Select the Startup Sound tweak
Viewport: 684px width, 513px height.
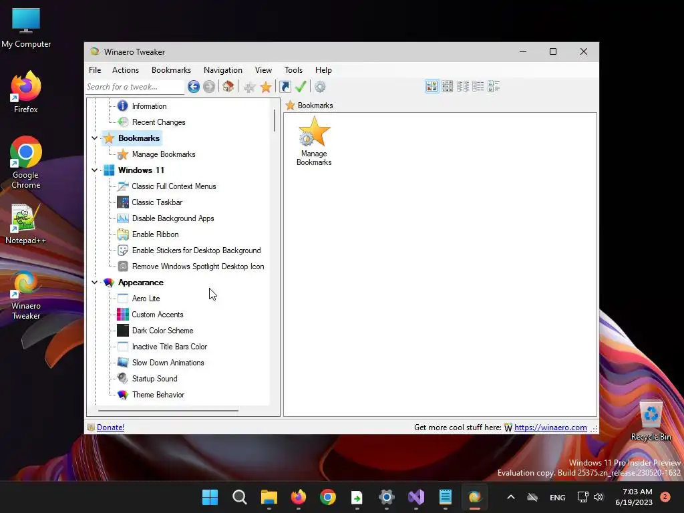pos(155,379)
